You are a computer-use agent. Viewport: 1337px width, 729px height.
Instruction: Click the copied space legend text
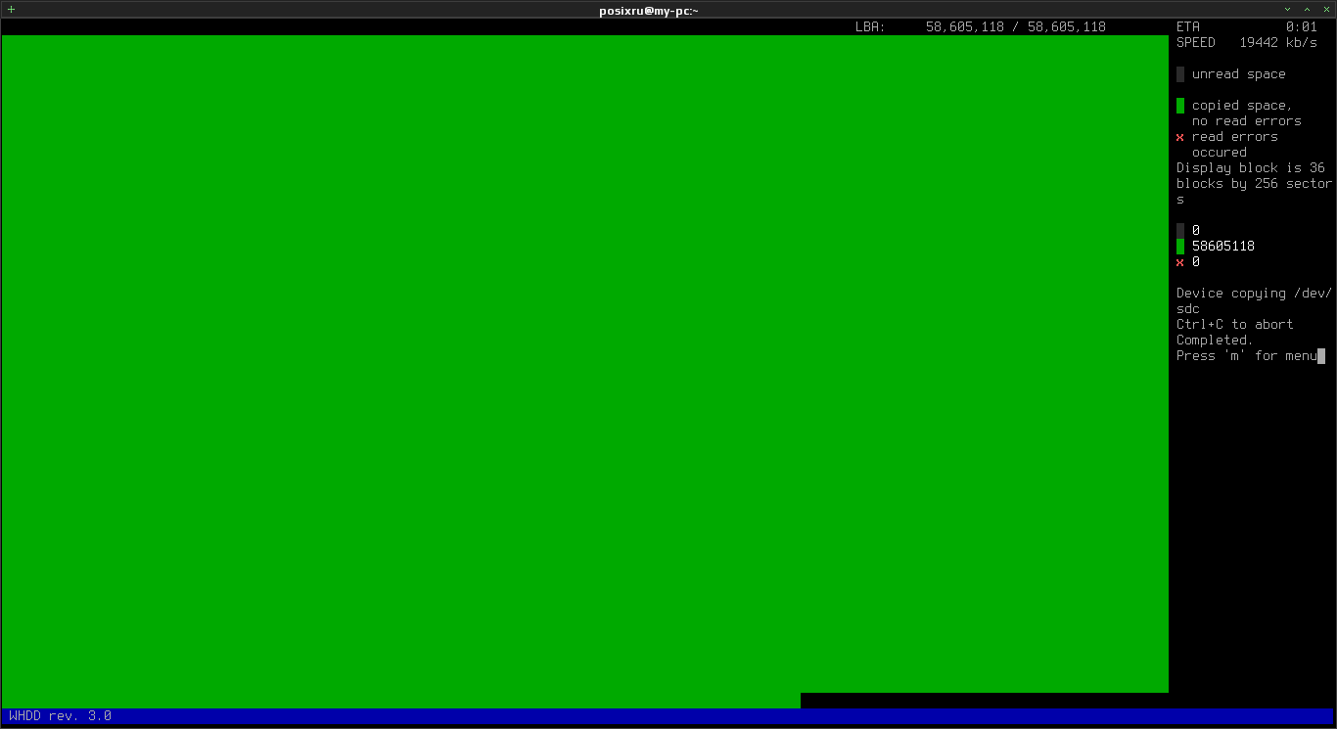[x=1242, y=106]
